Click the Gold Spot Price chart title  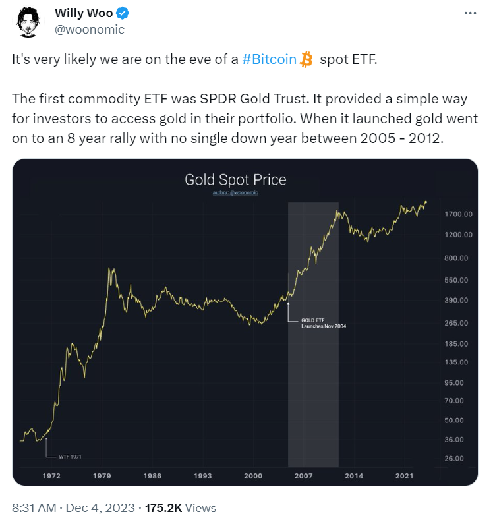tap(235, 180)
